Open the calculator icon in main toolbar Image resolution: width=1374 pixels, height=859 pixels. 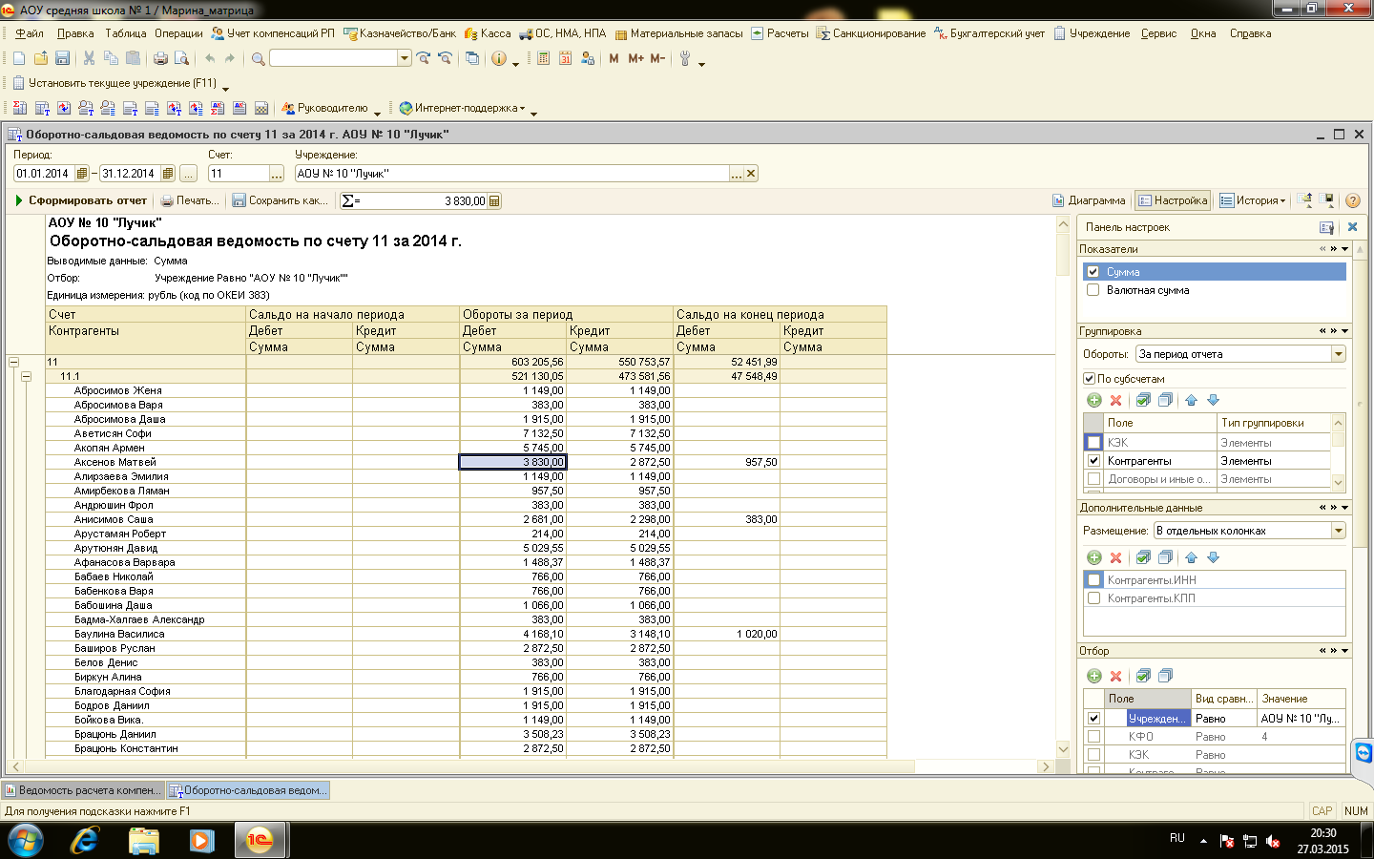[543, 58]
